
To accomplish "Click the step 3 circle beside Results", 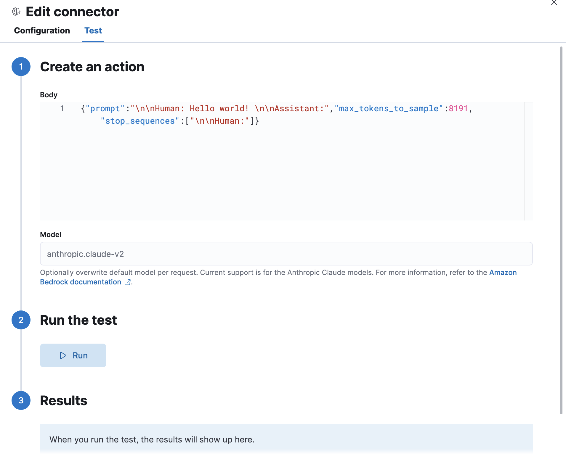I will coord(21,401).
